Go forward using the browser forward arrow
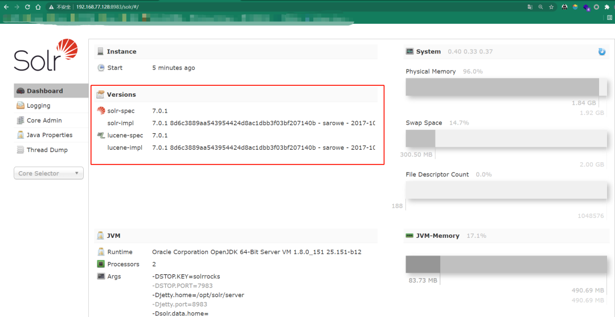This screenshot has height=317, width=615. tap(17, 7)
